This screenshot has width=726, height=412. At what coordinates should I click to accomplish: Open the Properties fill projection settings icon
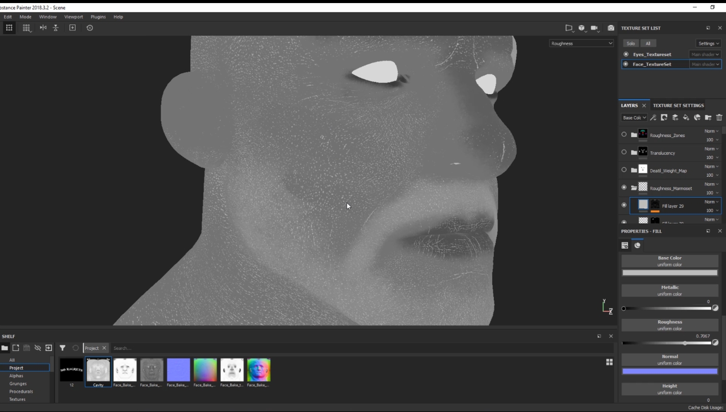625,245
